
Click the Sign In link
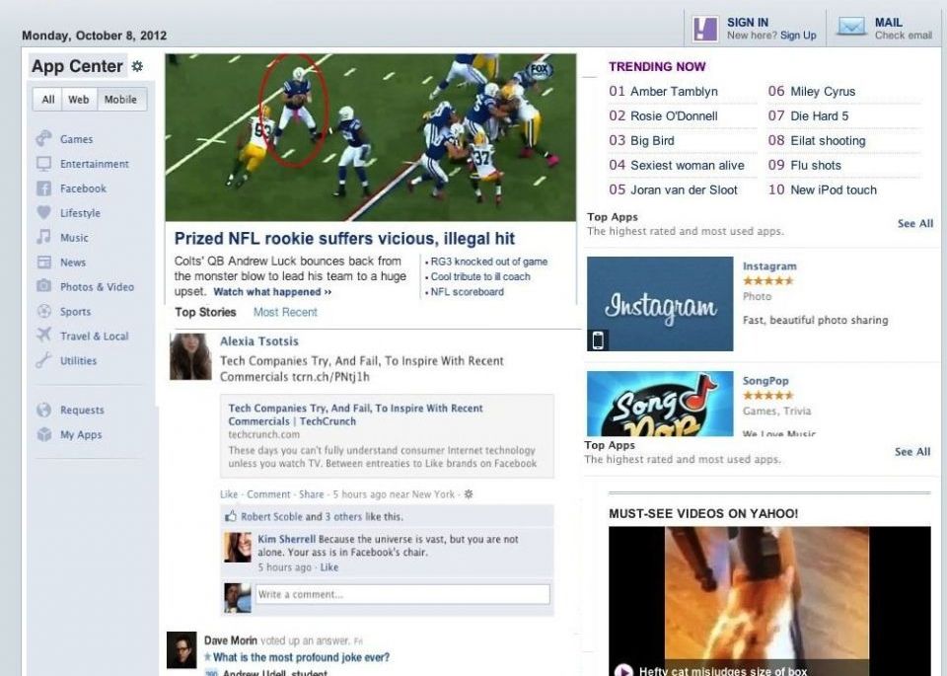coord(748,23)
